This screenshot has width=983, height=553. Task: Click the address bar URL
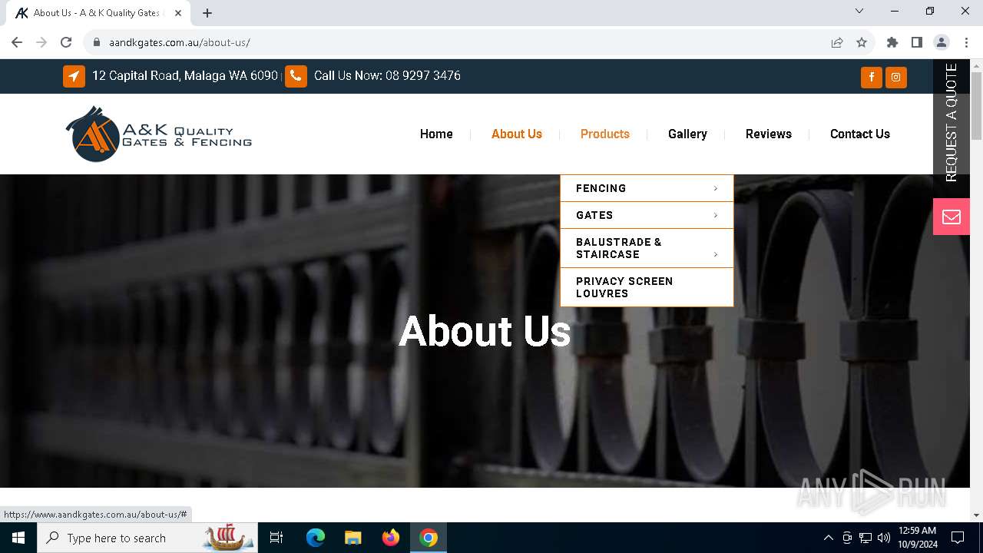click(180, 42)
